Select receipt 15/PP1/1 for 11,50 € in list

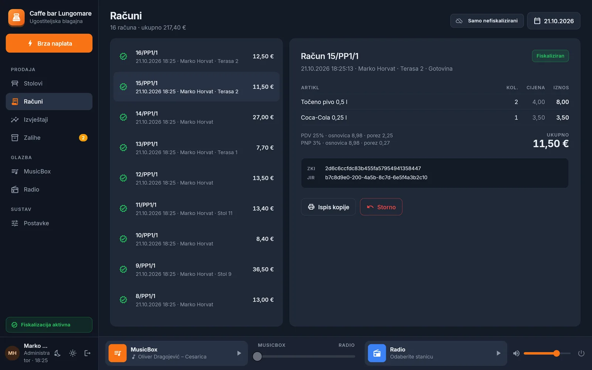(x=196, y=87)
